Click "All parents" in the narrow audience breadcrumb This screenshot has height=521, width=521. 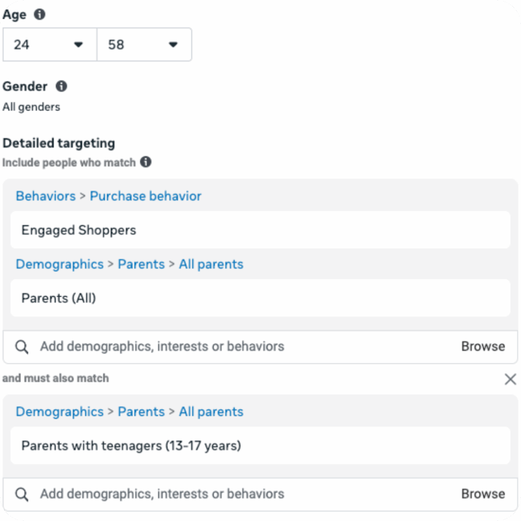(211, 412)
